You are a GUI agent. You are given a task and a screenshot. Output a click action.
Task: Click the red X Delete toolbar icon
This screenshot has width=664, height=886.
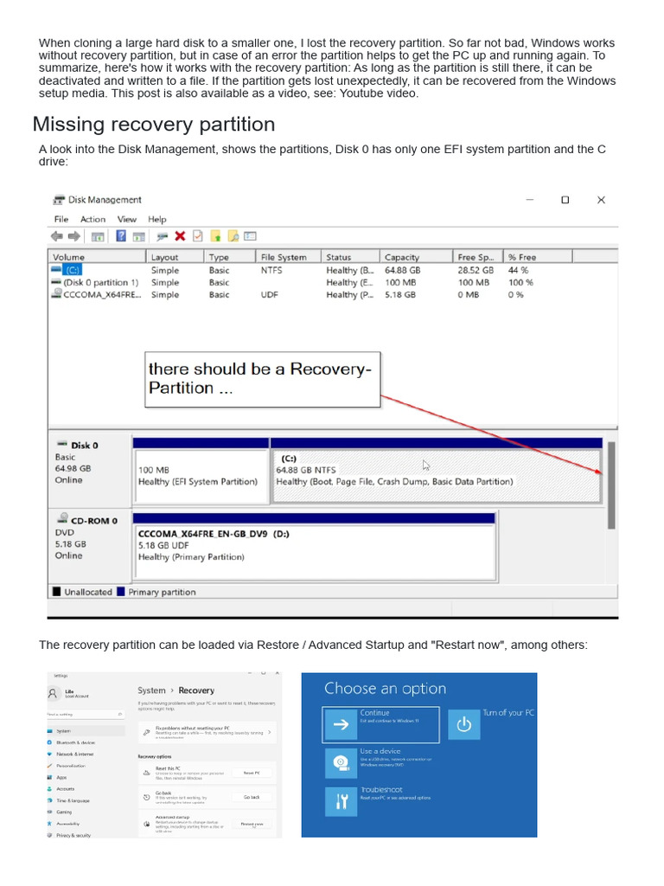pyautogui.click(x=180, y=236)
